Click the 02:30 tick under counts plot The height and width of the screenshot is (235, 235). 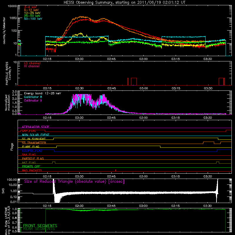tap(79, 59)
